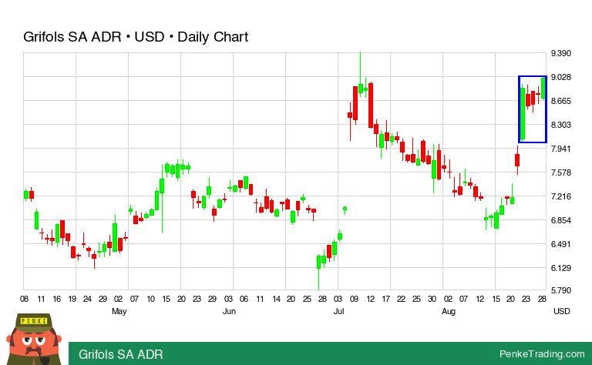Viewport: 592px width, 365px height.
Task: Select the Jul month label
Action: point(338,311)
